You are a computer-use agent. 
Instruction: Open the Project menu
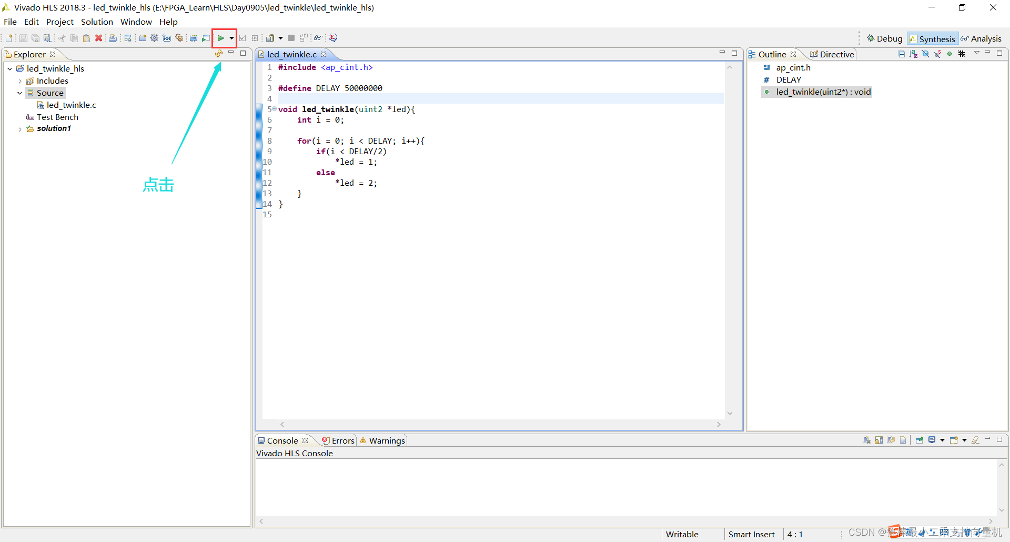[60, 22]
